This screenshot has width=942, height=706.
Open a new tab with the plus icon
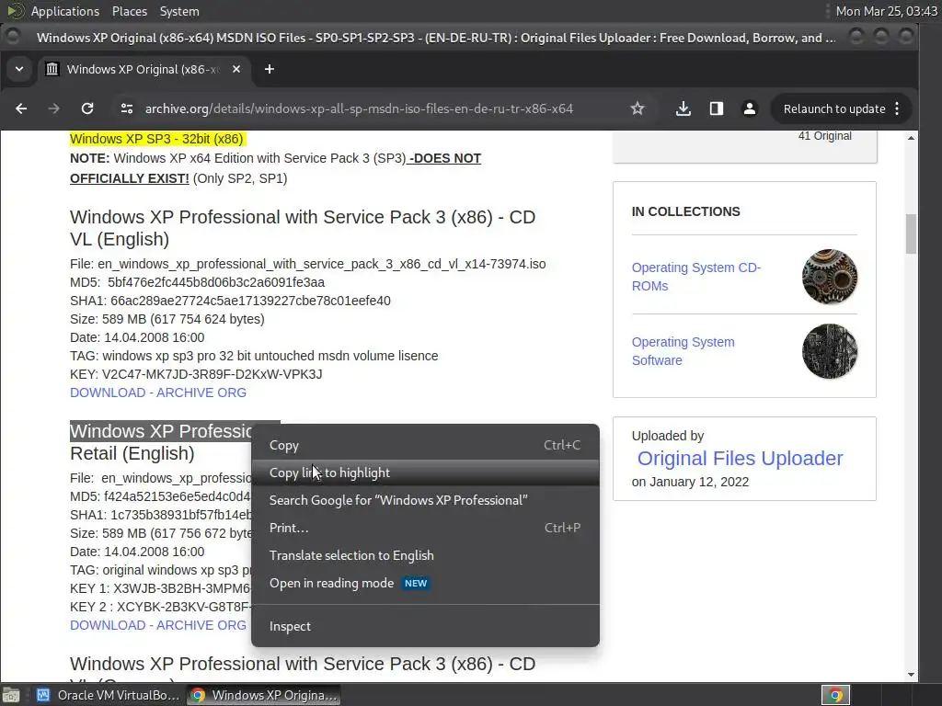269,69
